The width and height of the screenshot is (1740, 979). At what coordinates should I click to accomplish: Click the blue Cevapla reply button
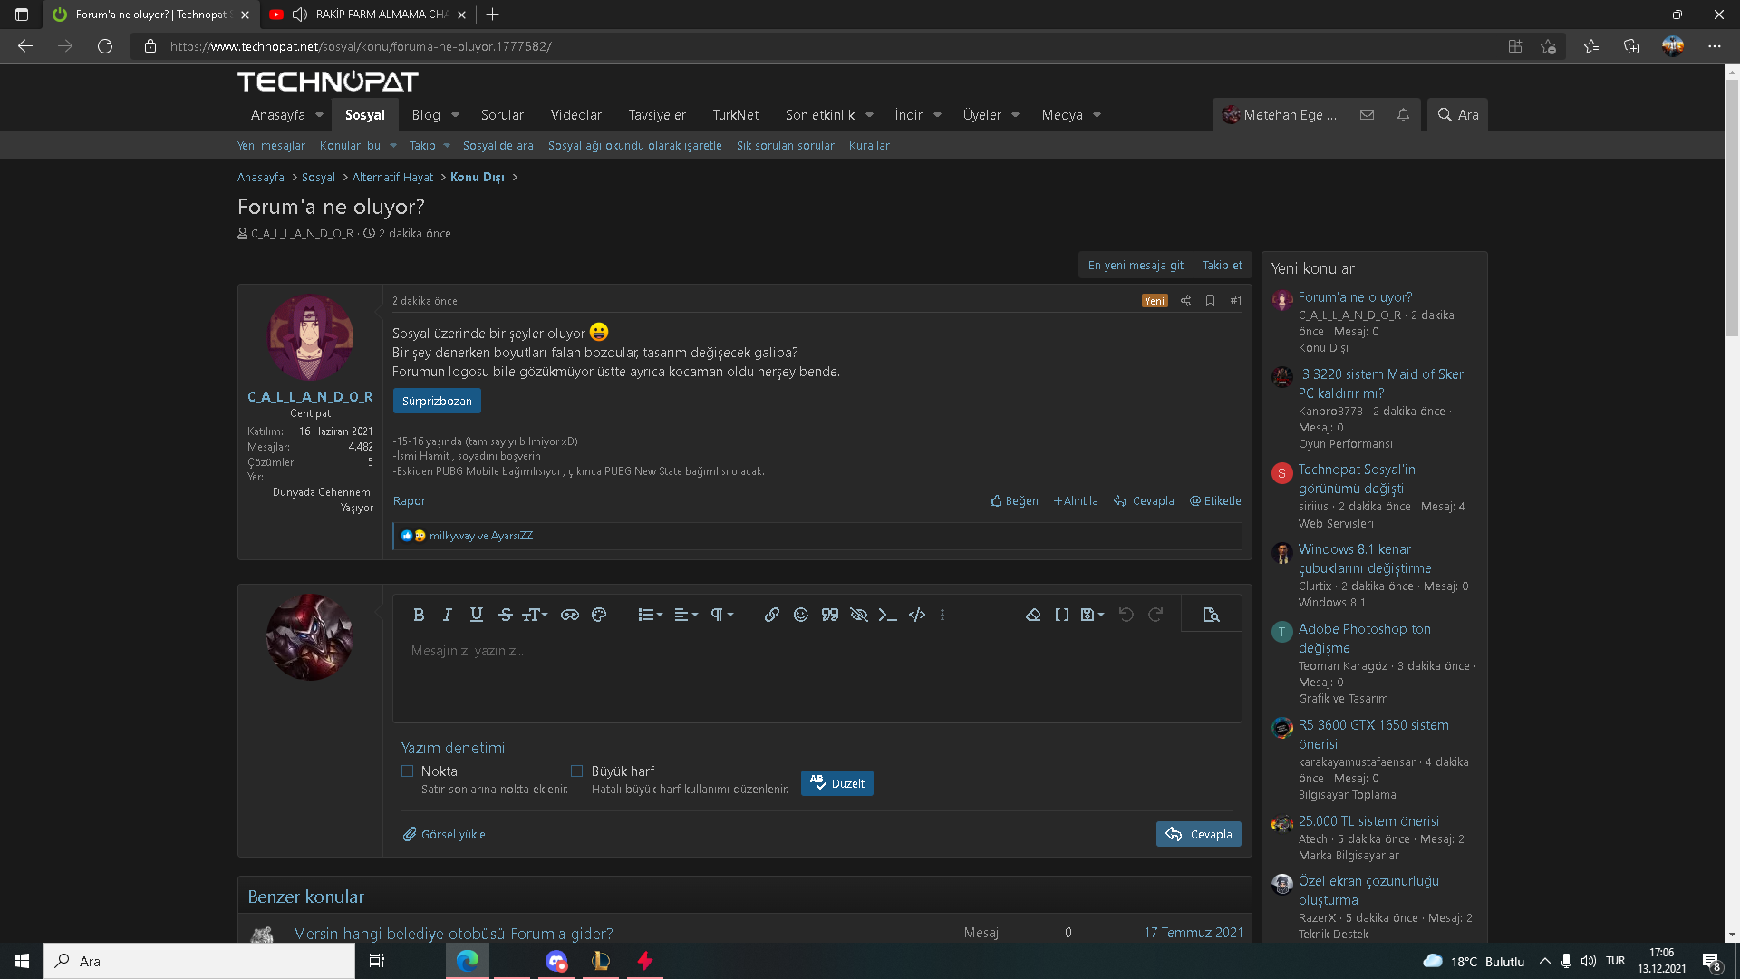click(x=1198, y=834)
